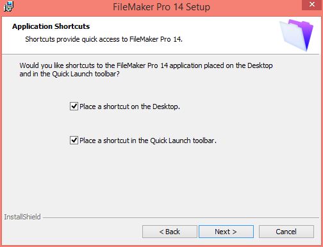
Task: Click the 'Shortcuts provide quick access' subtitle
Action: (104, 39)
